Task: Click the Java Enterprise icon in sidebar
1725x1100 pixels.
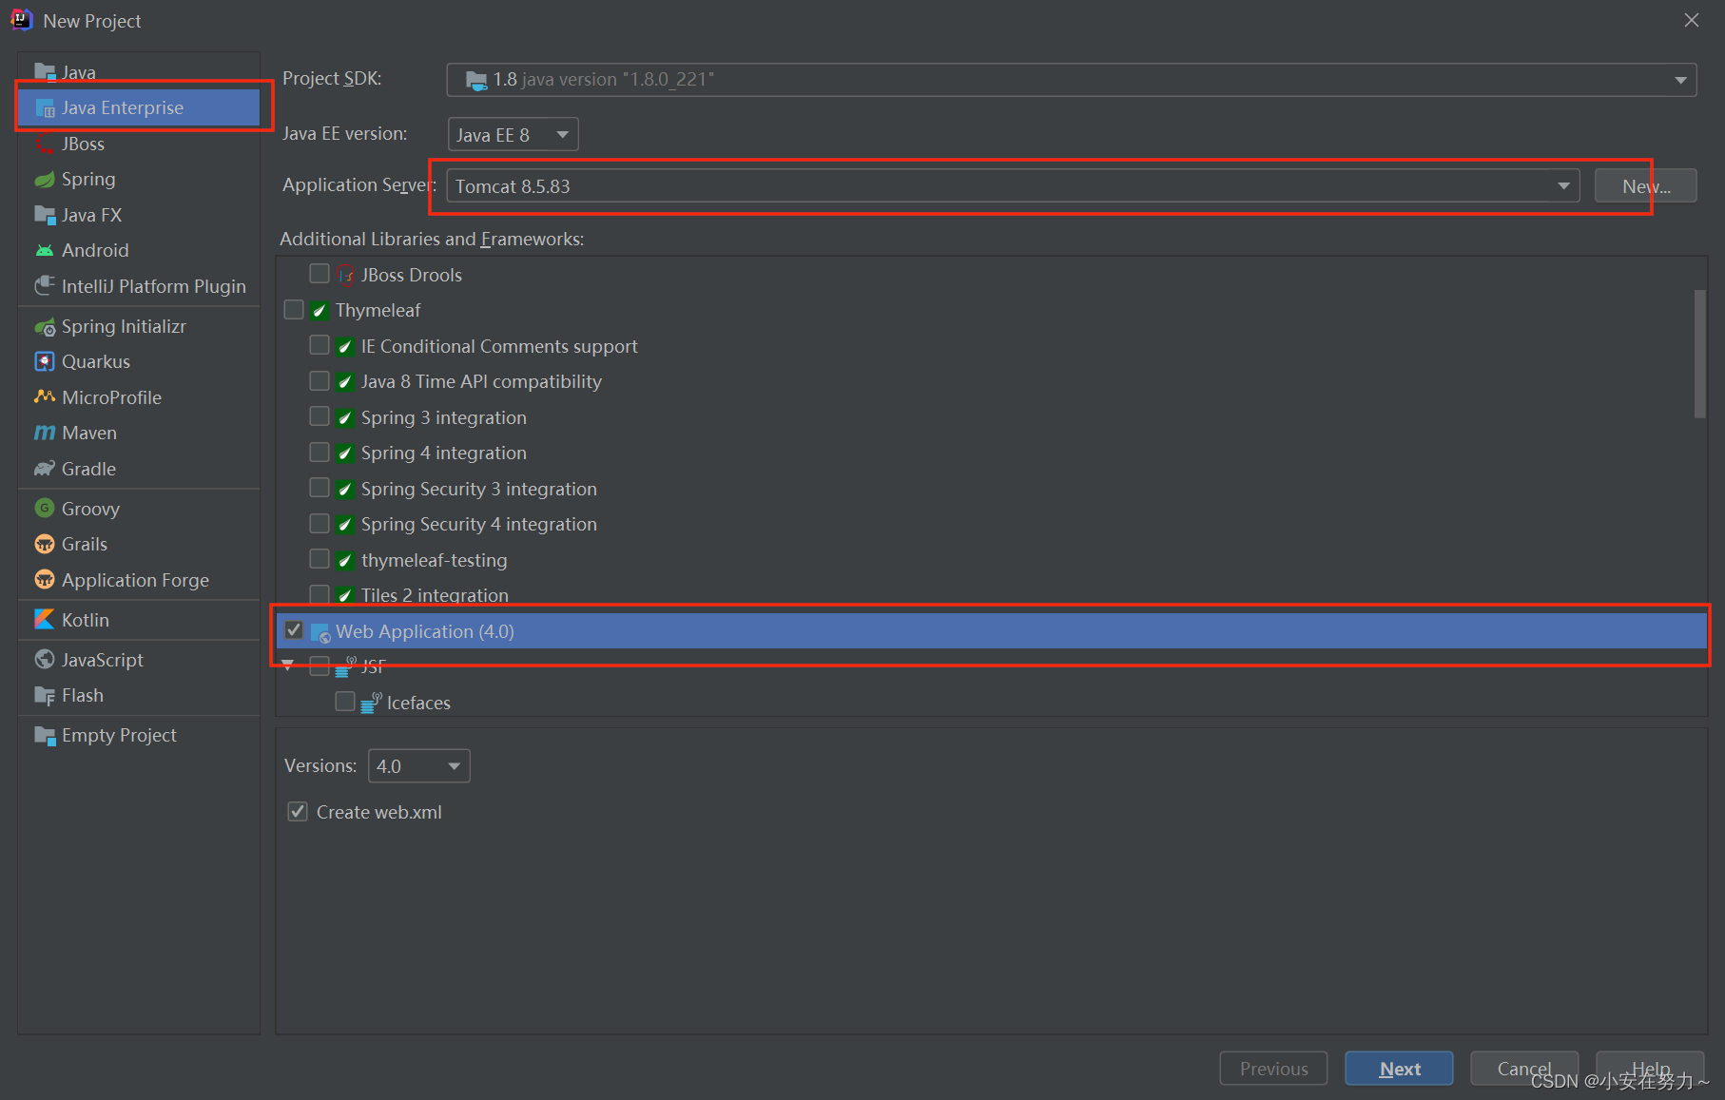Action: (45, 108)
